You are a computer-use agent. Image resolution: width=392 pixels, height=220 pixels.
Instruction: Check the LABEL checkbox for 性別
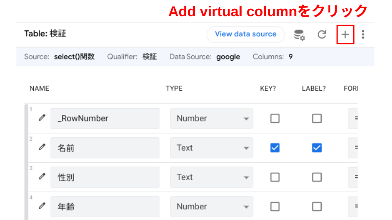click(317, 177)
